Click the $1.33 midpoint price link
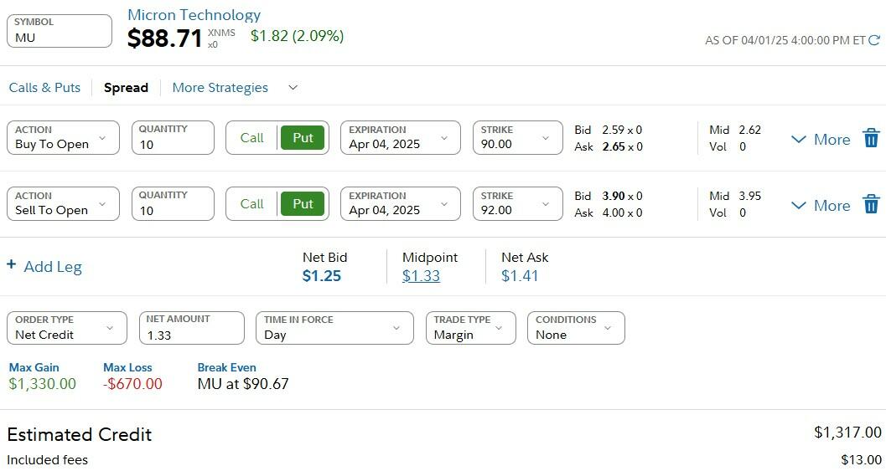The width and height of the screenshot is (886, 471). click(x=421, y=276)
